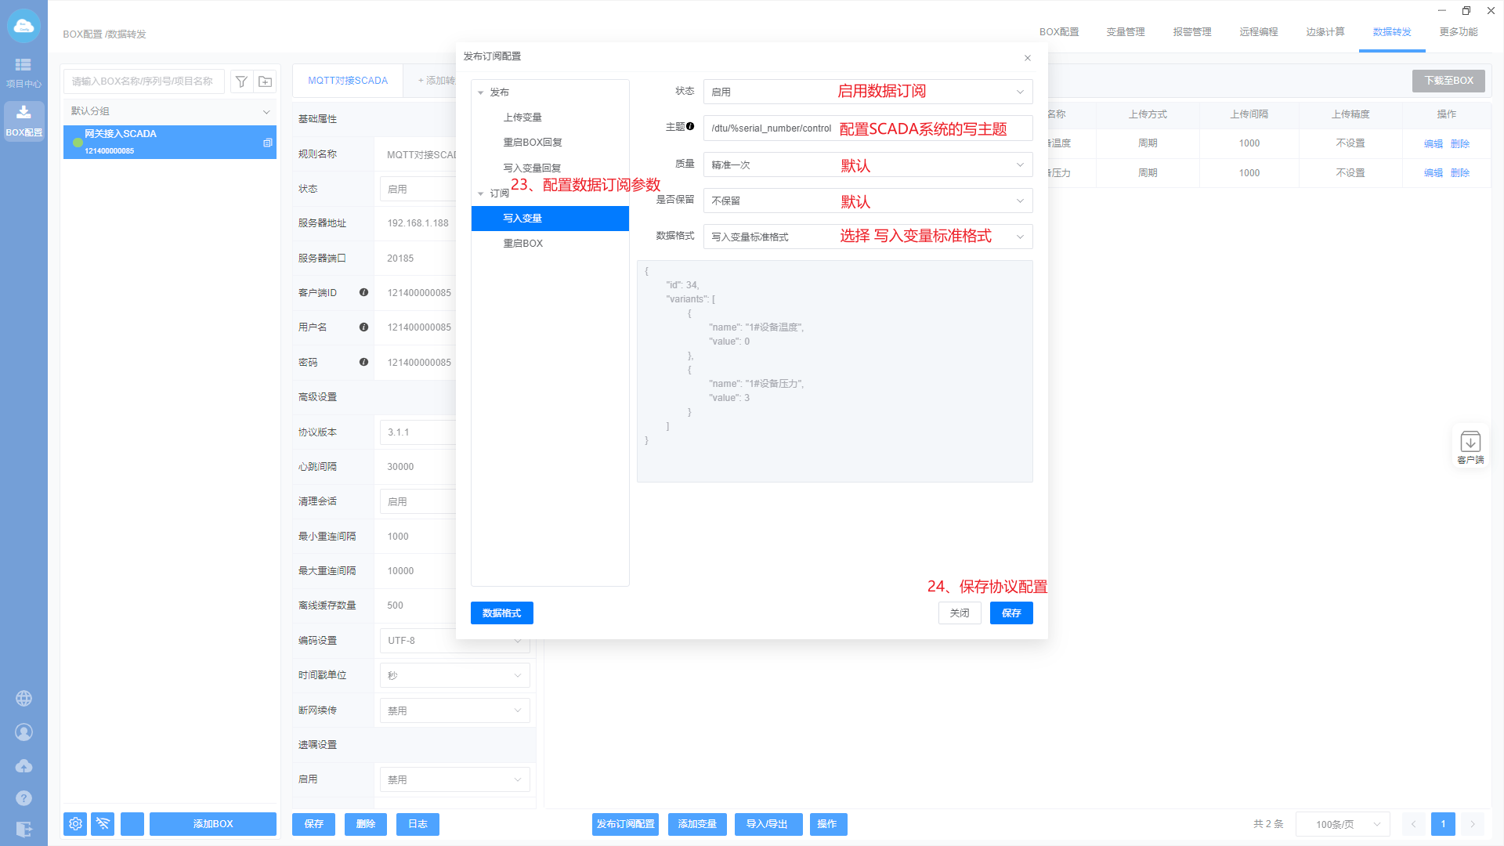Image resolution: width=1504 pixels, height=846 pixels.
Task: Click the dialog's 保存 button
Action: 1010,613
